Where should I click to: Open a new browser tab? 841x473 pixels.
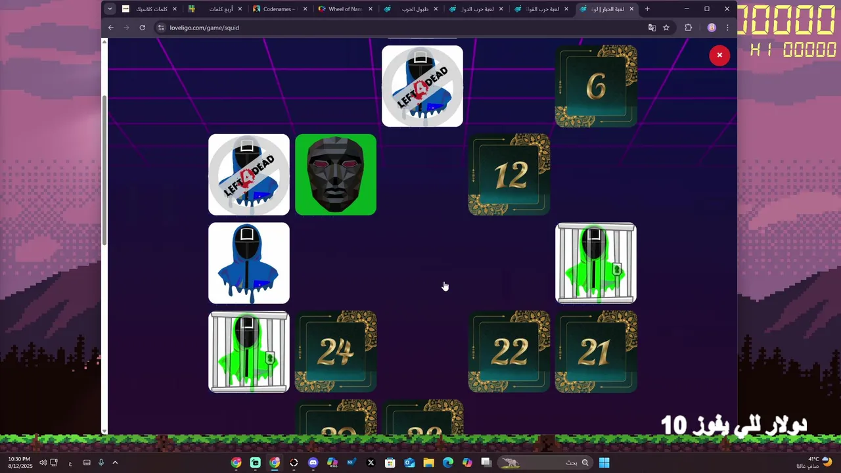pyautogui.click(x=647, y=9)
